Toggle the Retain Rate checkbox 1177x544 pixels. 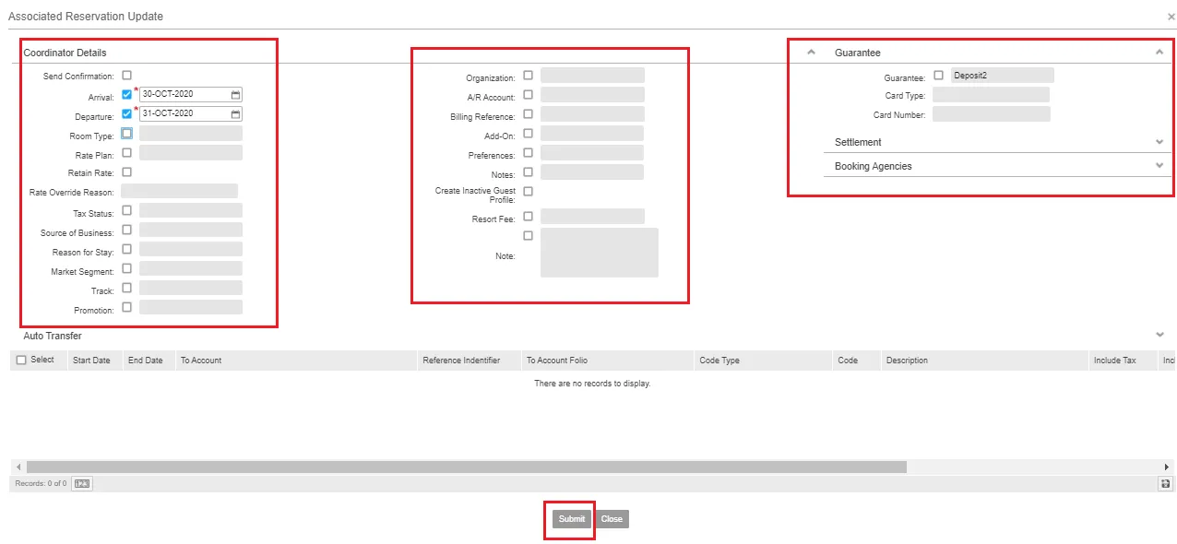127,171
